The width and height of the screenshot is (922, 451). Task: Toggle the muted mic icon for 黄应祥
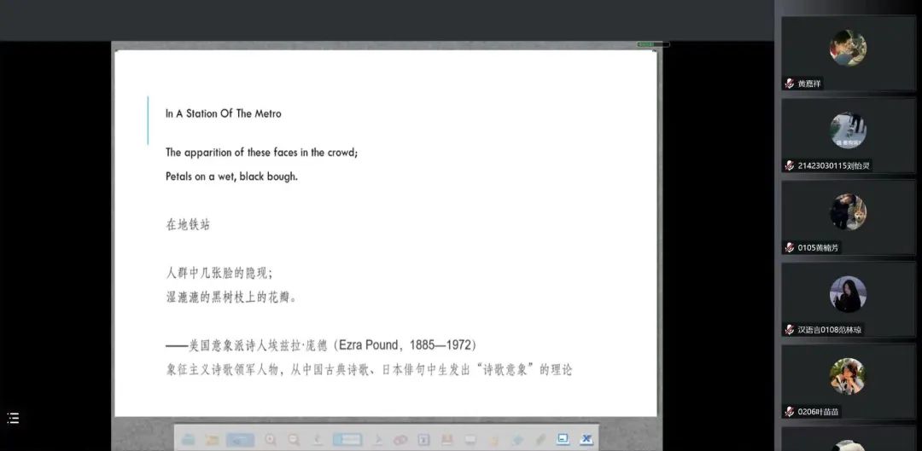click(790, 84)
